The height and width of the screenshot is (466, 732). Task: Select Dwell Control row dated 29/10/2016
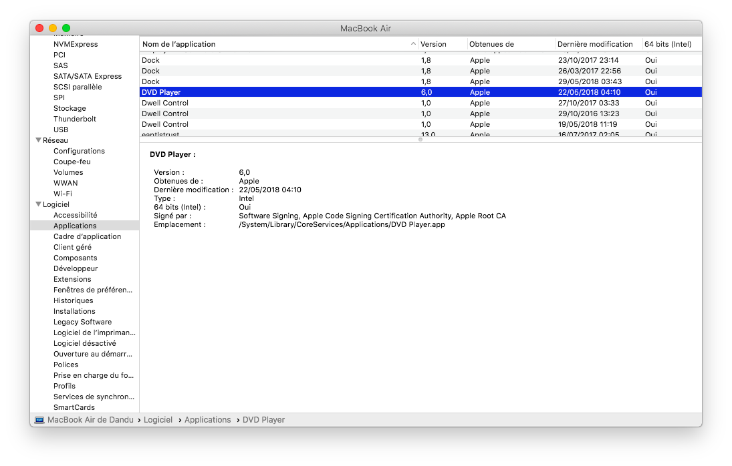(420, 114)
